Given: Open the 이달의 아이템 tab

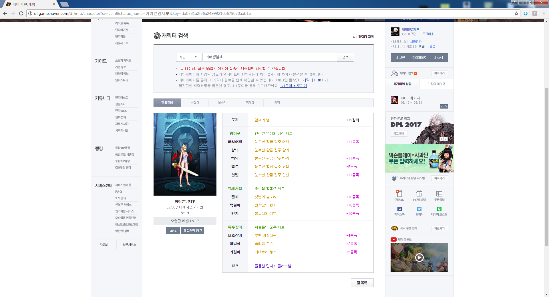Looking at the screenshot, I should pyautogui.click(x=436, y=84).
